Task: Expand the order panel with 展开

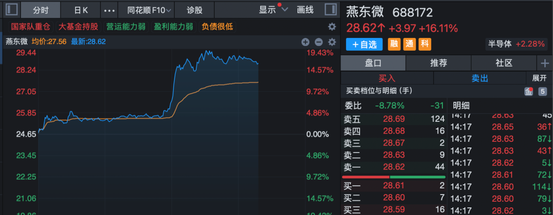Action: pyautogui.click(x=539, y=78)
